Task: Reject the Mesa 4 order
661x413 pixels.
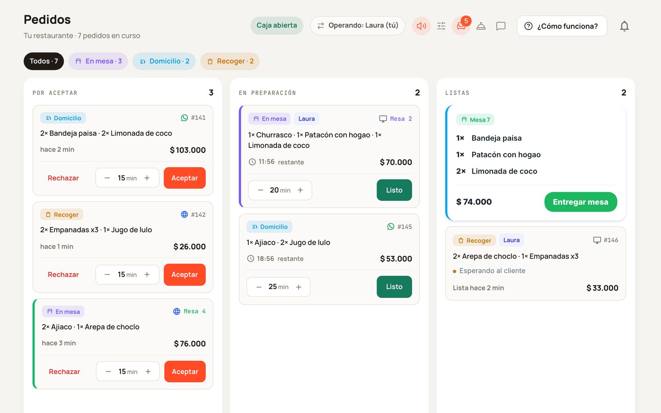Action: point(64,372)
